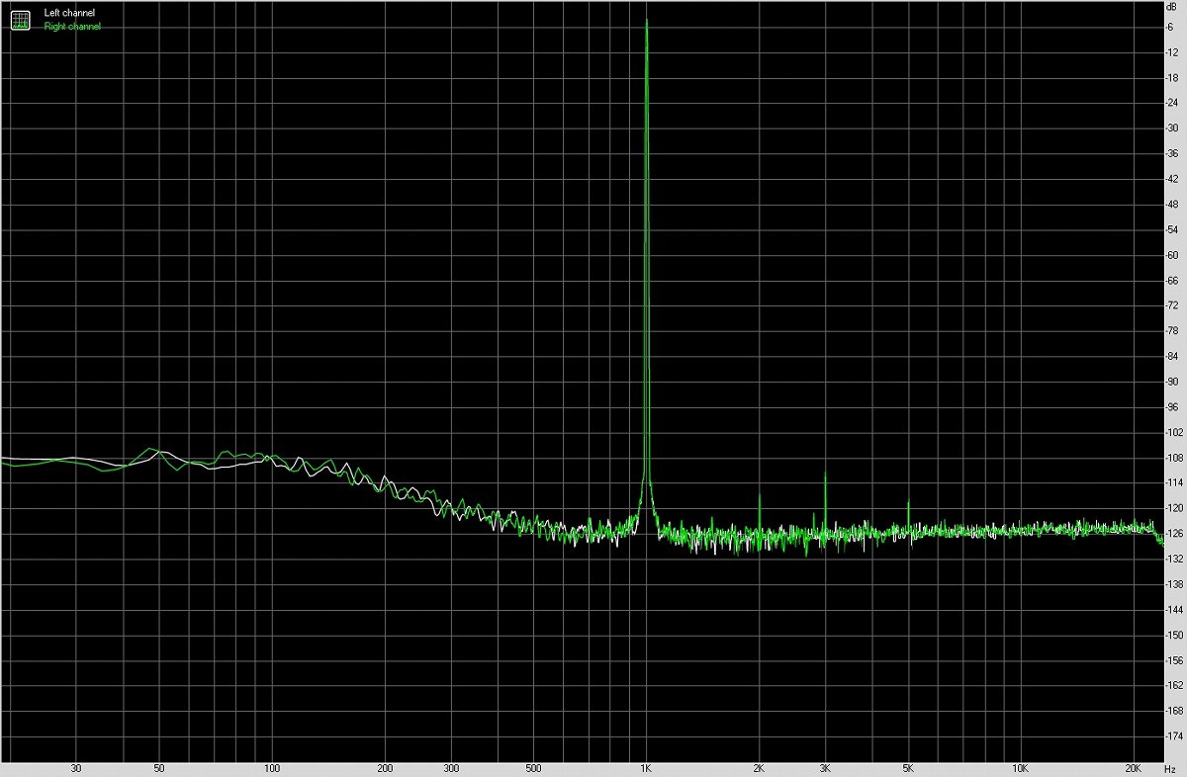Click the 'dB' axis unit label
This screenshot has width=1187, height=777.
[x=1173, y=7]
